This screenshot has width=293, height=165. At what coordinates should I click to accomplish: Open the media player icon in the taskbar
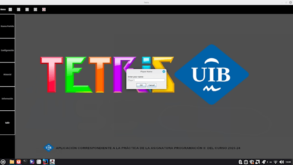pos(32,162)
